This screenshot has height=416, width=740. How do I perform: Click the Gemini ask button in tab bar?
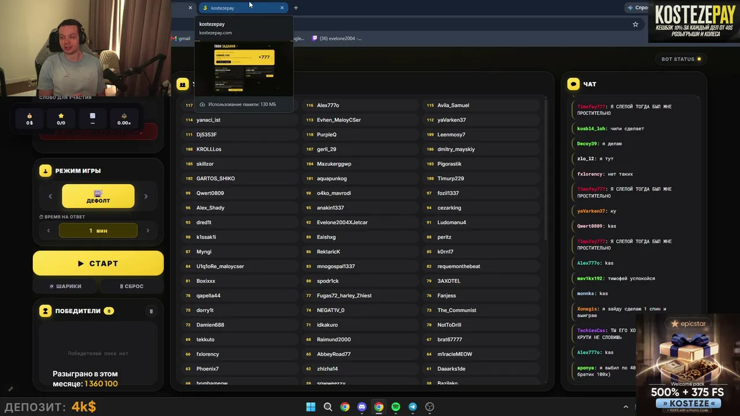[x=637, y=8]
